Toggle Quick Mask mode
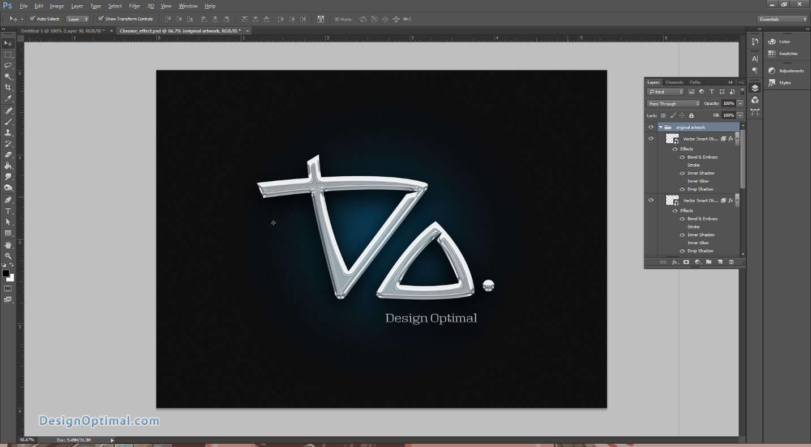The image size is (811, 447). (8, 289)
